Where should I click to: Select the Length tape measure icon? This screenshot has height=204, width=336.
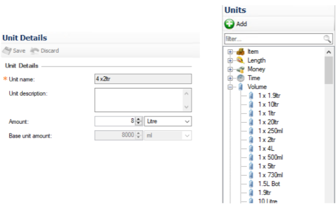240,61
